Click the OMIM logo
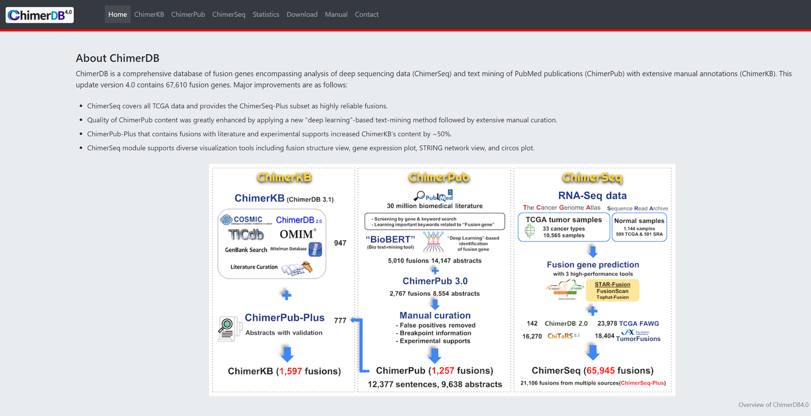The image size is (811, 416). tap(298, 234)
